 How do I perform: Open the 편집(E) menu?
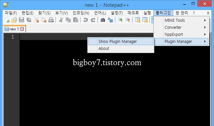[28, 13]
